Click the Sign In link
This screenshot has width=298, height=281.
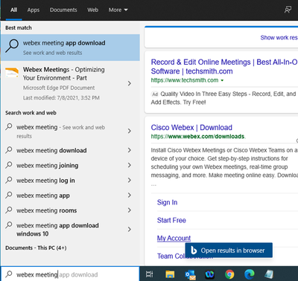pyautogui.click(x=167, y=202)
